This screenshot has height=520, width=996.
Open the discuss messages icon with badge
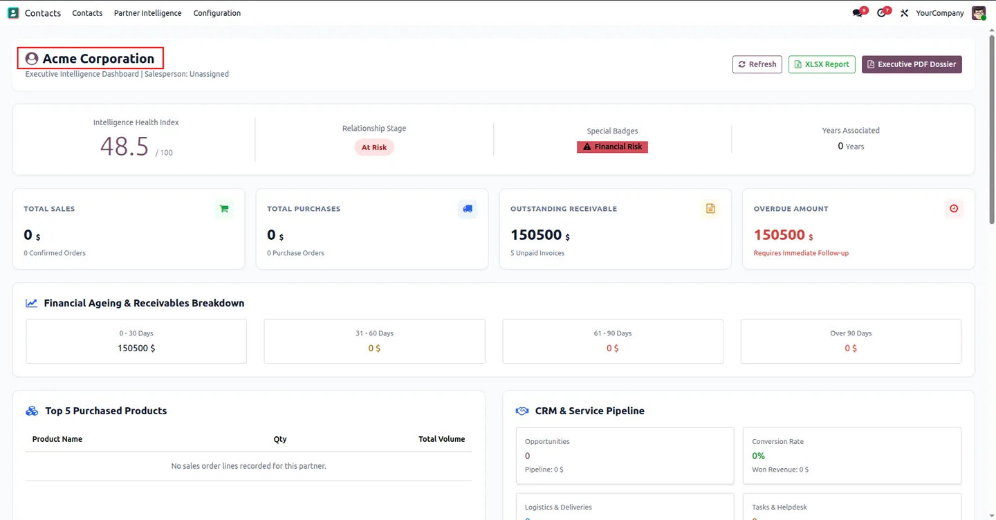pos(859,12)
